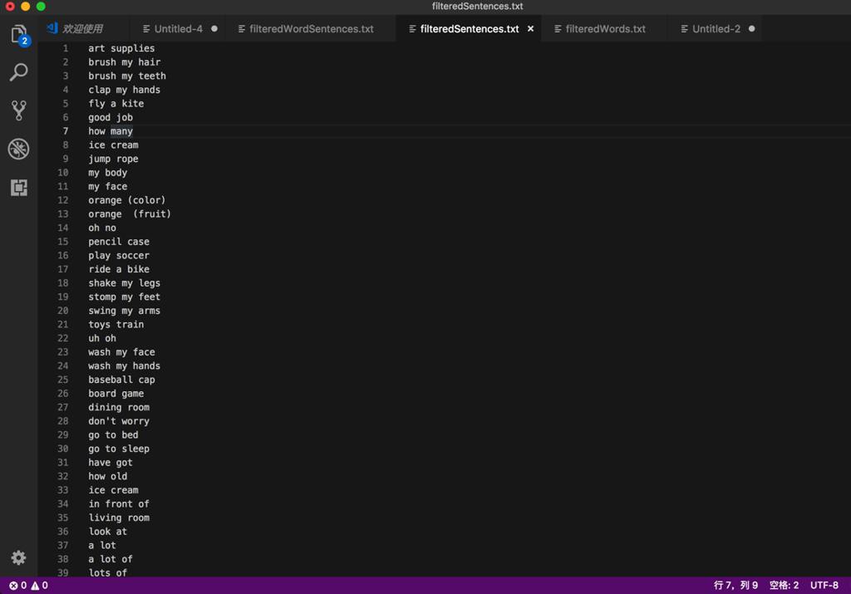Click the line "board game"
The height and width of the screenshot is (594, 851).
pos(116,394)
